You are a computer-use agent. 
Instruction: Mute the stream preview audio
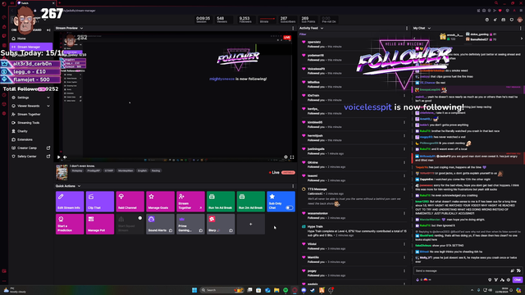(65, 157)
